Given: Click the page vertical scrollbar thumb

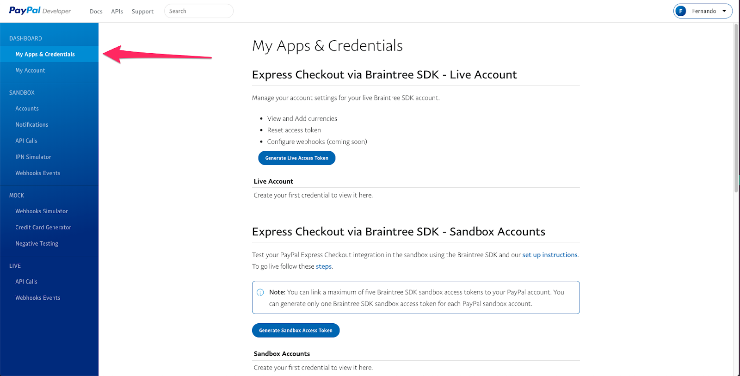Looking at the screenshot, I should 736,108.
